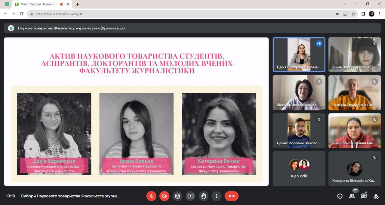
Task: Open Chrome's three-dot menu
Action: tap(380, 14)
